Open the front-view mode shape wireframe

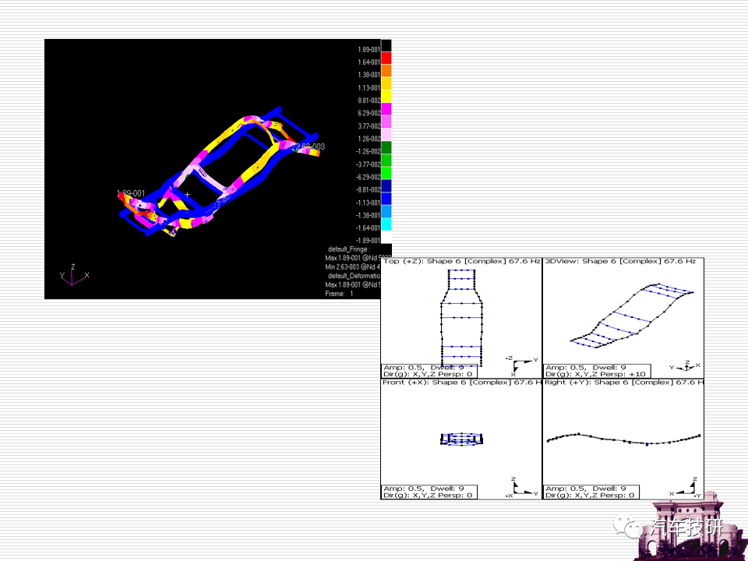[x=461, y=439]
